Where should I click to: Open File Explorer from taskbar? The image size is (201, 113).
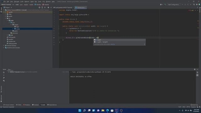(103, 110)
